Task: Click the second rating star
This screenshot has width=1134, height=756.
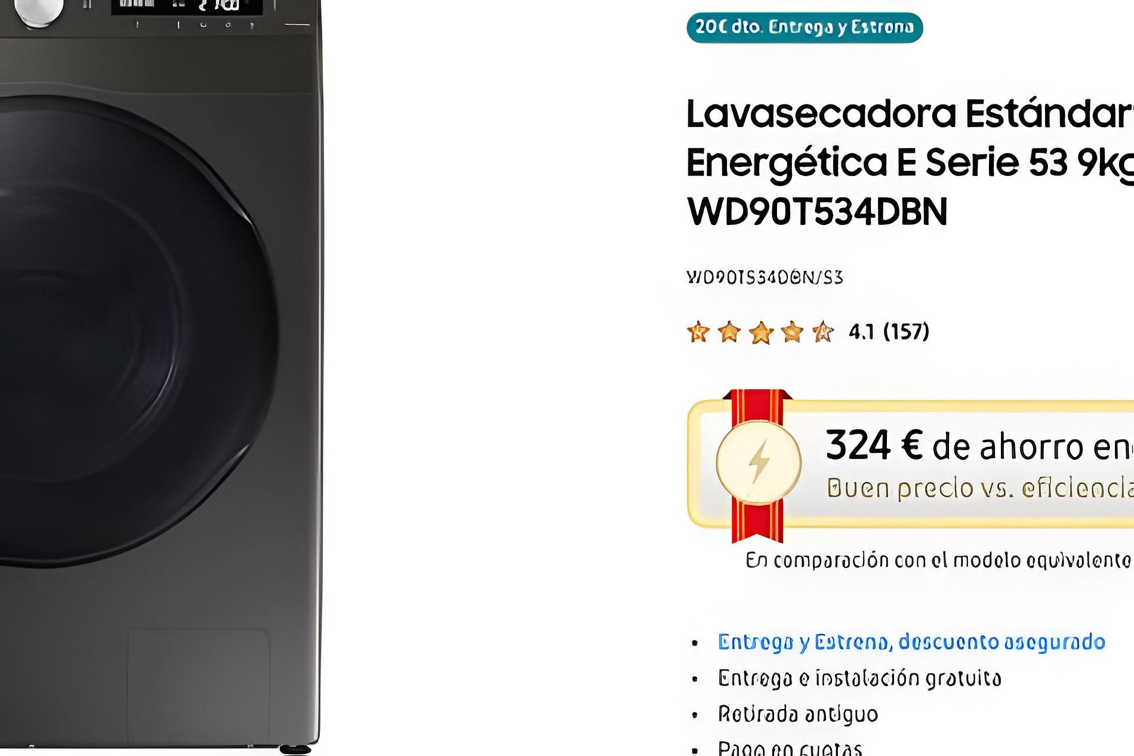Action: [x=729, y=332]
